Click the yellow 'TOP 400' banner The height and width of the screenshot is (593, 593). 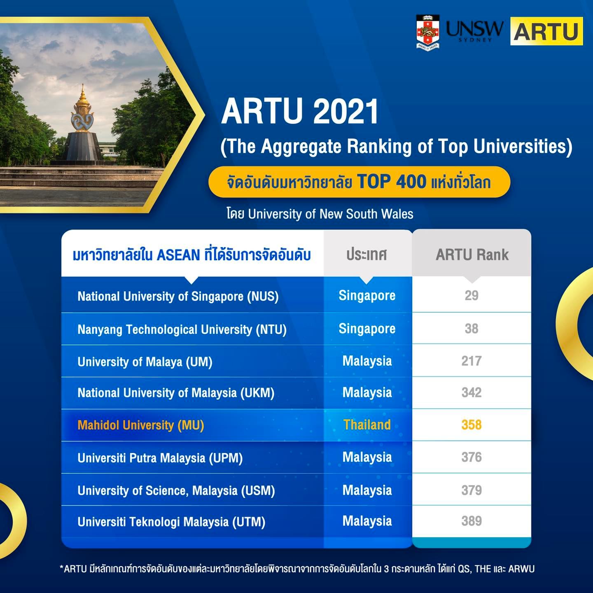tap(359, 182)
